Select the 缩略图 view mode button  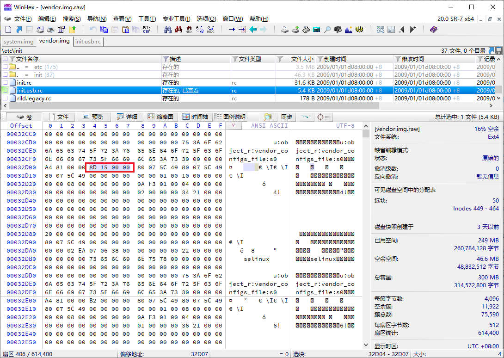coord(161,117)
